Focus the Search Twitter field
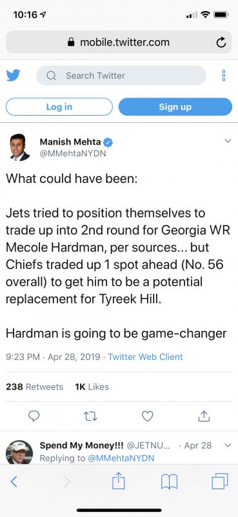 [121, 76]
